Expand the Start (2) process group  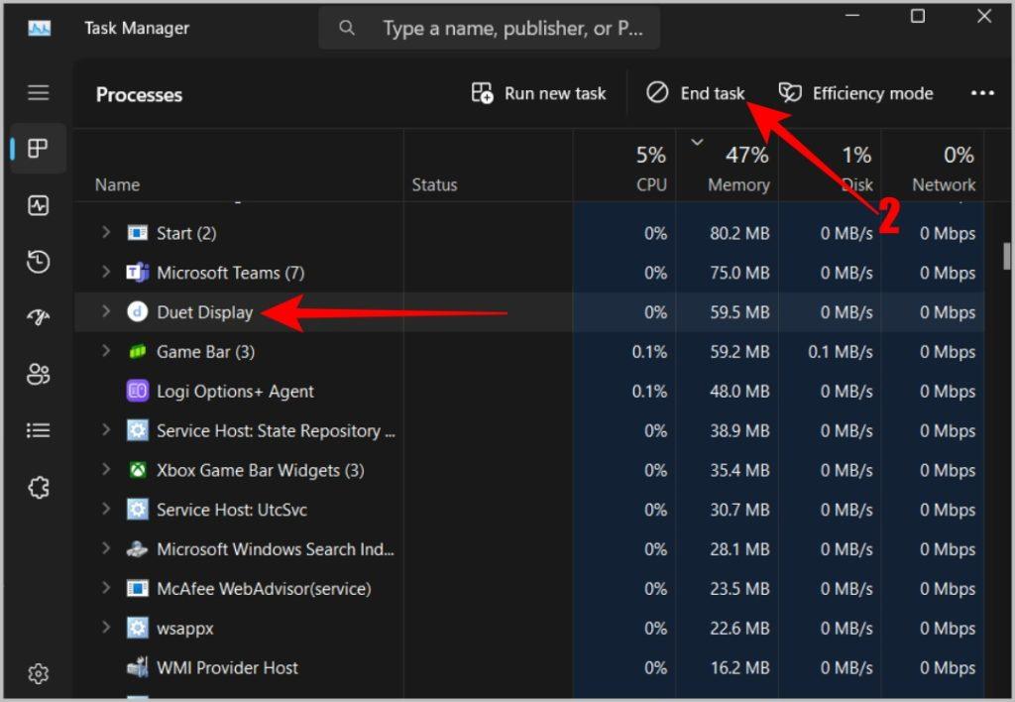[105, 232]
